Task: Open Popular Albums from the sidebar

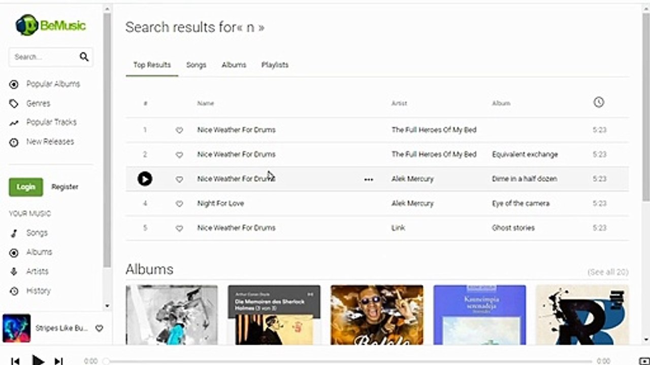Action: tap(53, 84)
